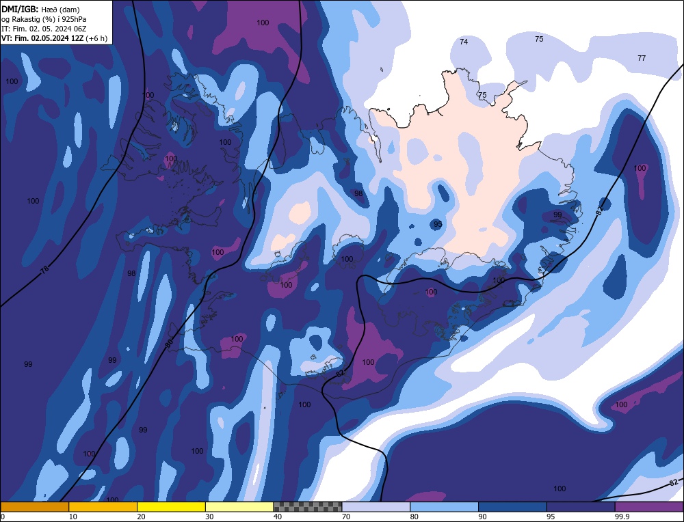Click the legend tick label 99.9

coord(622,517)
